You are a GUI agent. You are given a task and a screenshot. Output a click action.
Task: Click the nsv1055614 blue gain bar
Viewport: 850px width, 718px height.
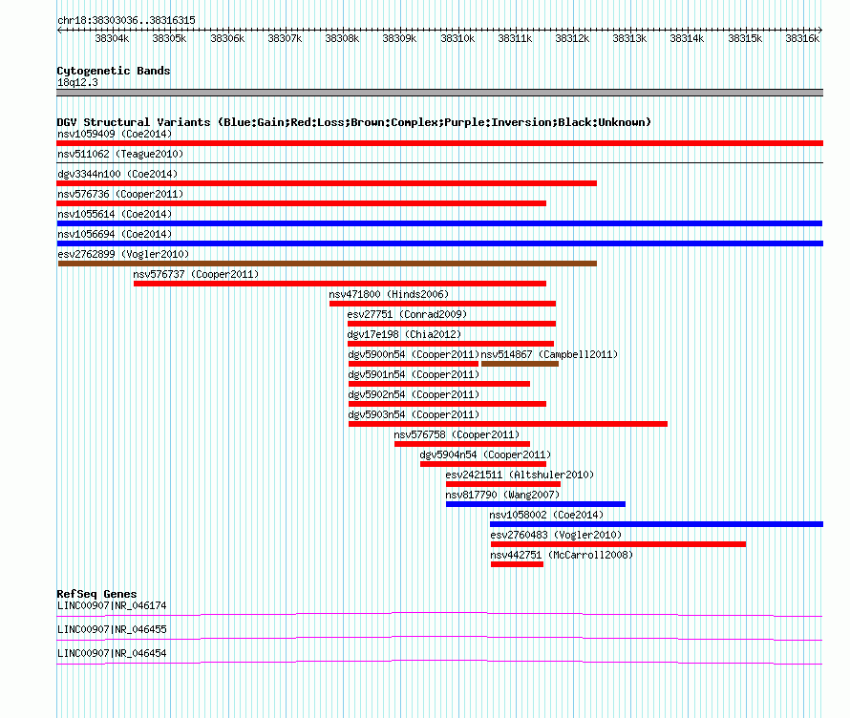439,223
